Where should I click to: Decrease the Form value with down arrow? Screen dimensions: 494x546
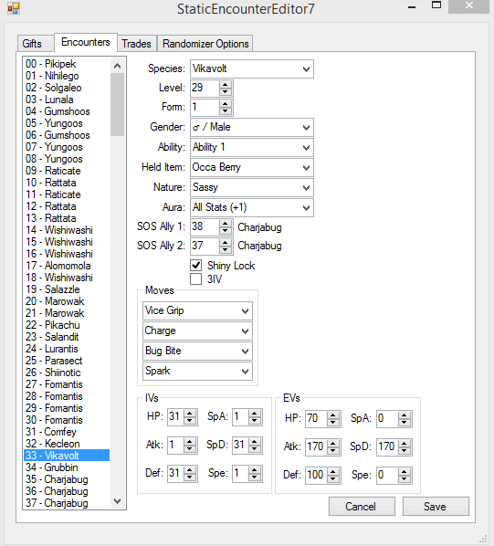click(226, 111)
